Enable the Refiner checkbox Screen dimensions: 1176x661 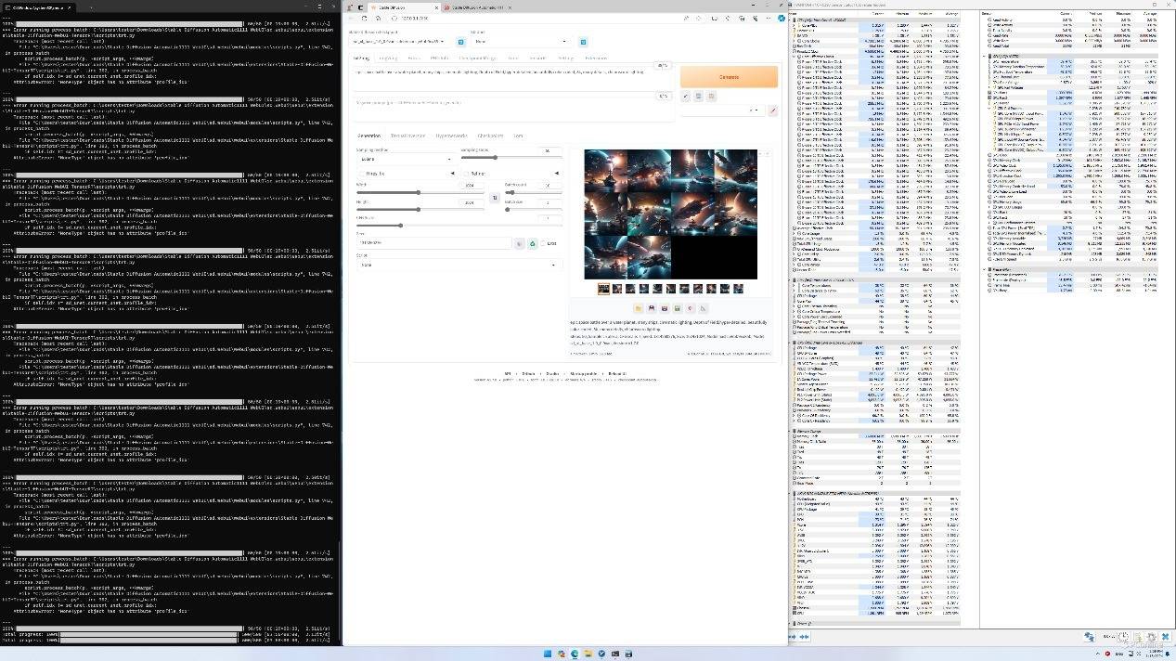[x=466, y=174]
